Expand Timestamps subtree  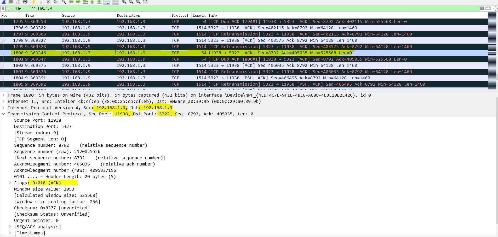[10, 233]
